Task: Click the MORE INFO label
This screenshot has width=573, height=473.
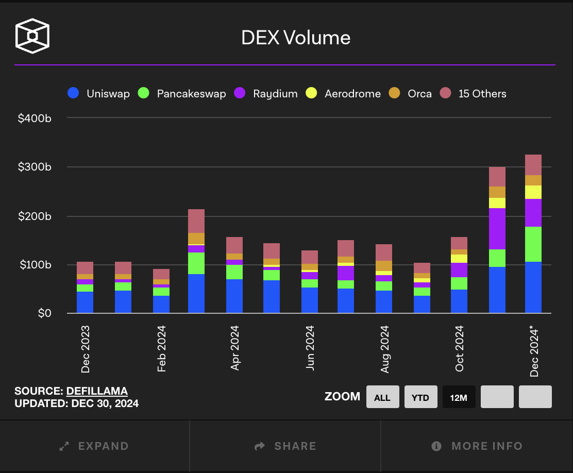Action: pos(487,446)
